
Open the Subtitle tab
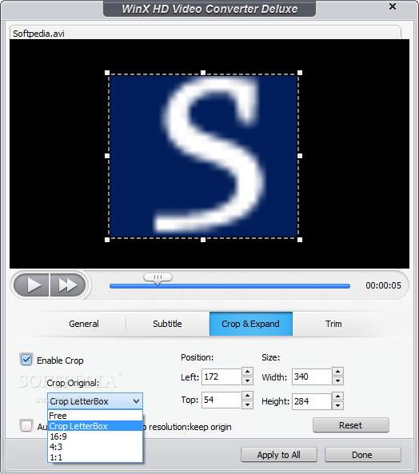tap(167, 324)
